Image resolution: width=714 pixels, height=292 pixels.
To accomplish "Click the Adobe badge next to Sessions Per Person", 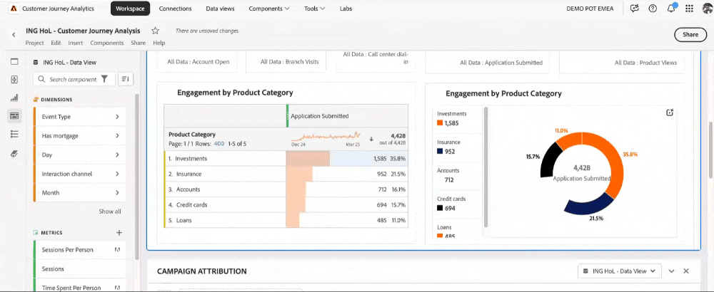I will click(x=117, y=250).
